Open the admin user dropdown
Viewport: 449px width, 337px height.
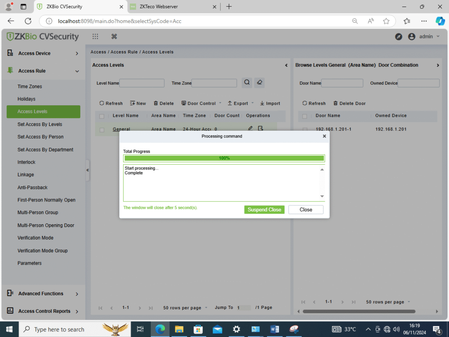(x=424, y=37)
